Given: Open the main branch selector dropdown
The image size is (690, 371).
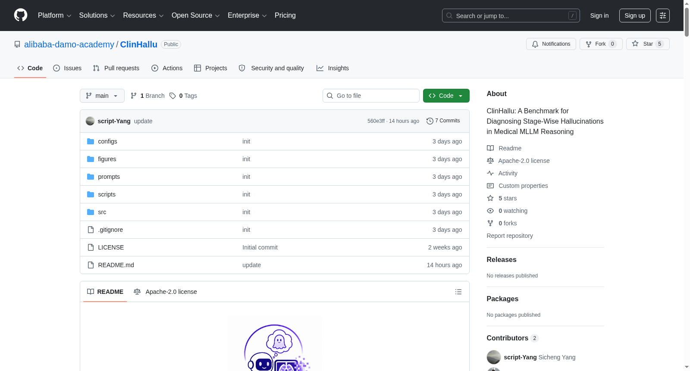Looking at the screenshot, I should click(x=102, y=96).
